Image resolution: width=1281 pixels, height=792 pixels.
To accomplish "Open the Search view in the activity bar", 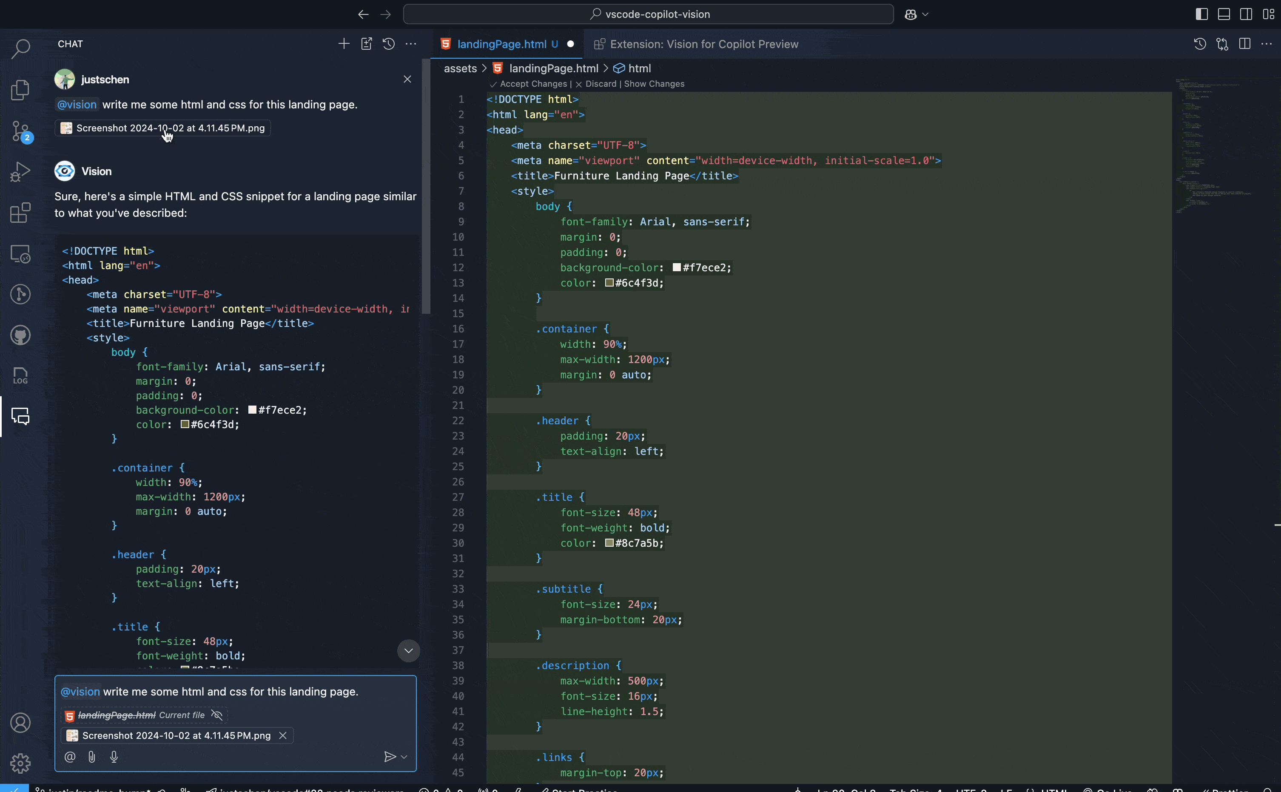I will [x=20, y=48].
